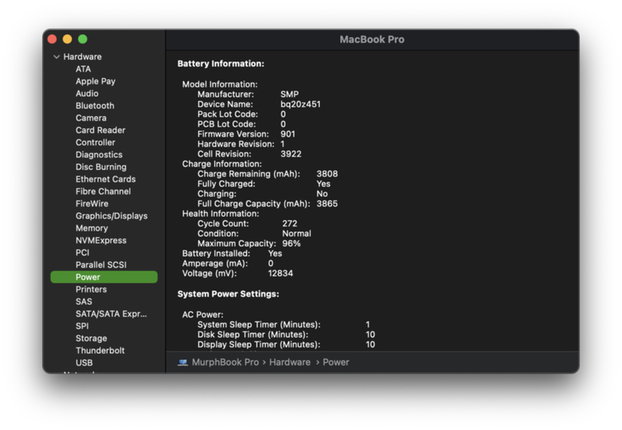Open Memory information
Viewport: 622px width, 430px height.
pos(92,229)
